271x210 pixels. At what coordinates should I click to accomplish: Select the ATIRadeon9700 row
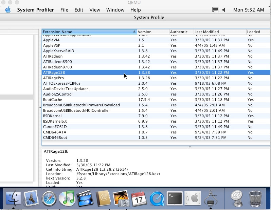[x=156, y=67]
